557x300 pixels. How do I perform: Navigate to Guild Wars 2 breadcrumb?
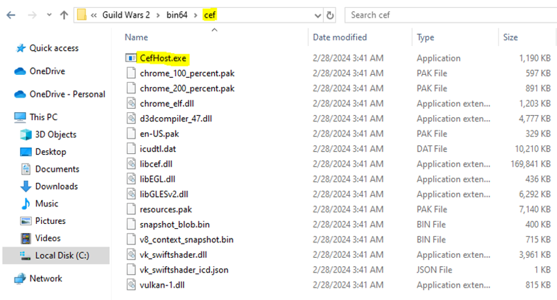click(x=126, y=15)
